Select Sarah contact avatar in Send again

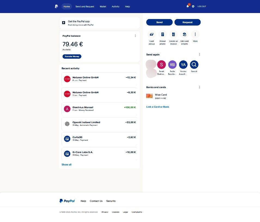pos(161,65)
